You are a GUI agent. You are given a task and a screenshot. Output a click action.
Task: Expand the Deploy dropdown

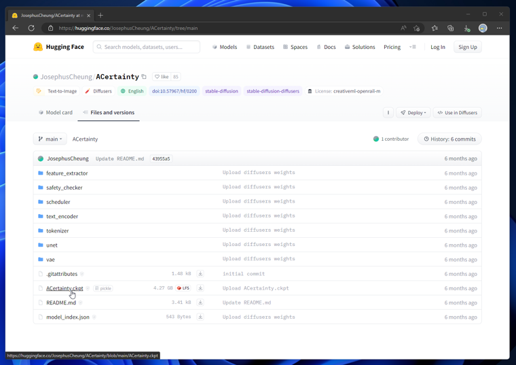(413, 113)
